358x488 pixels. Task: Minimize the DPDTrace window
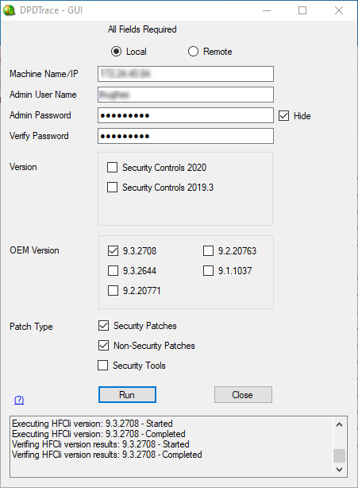coord(267,10)
